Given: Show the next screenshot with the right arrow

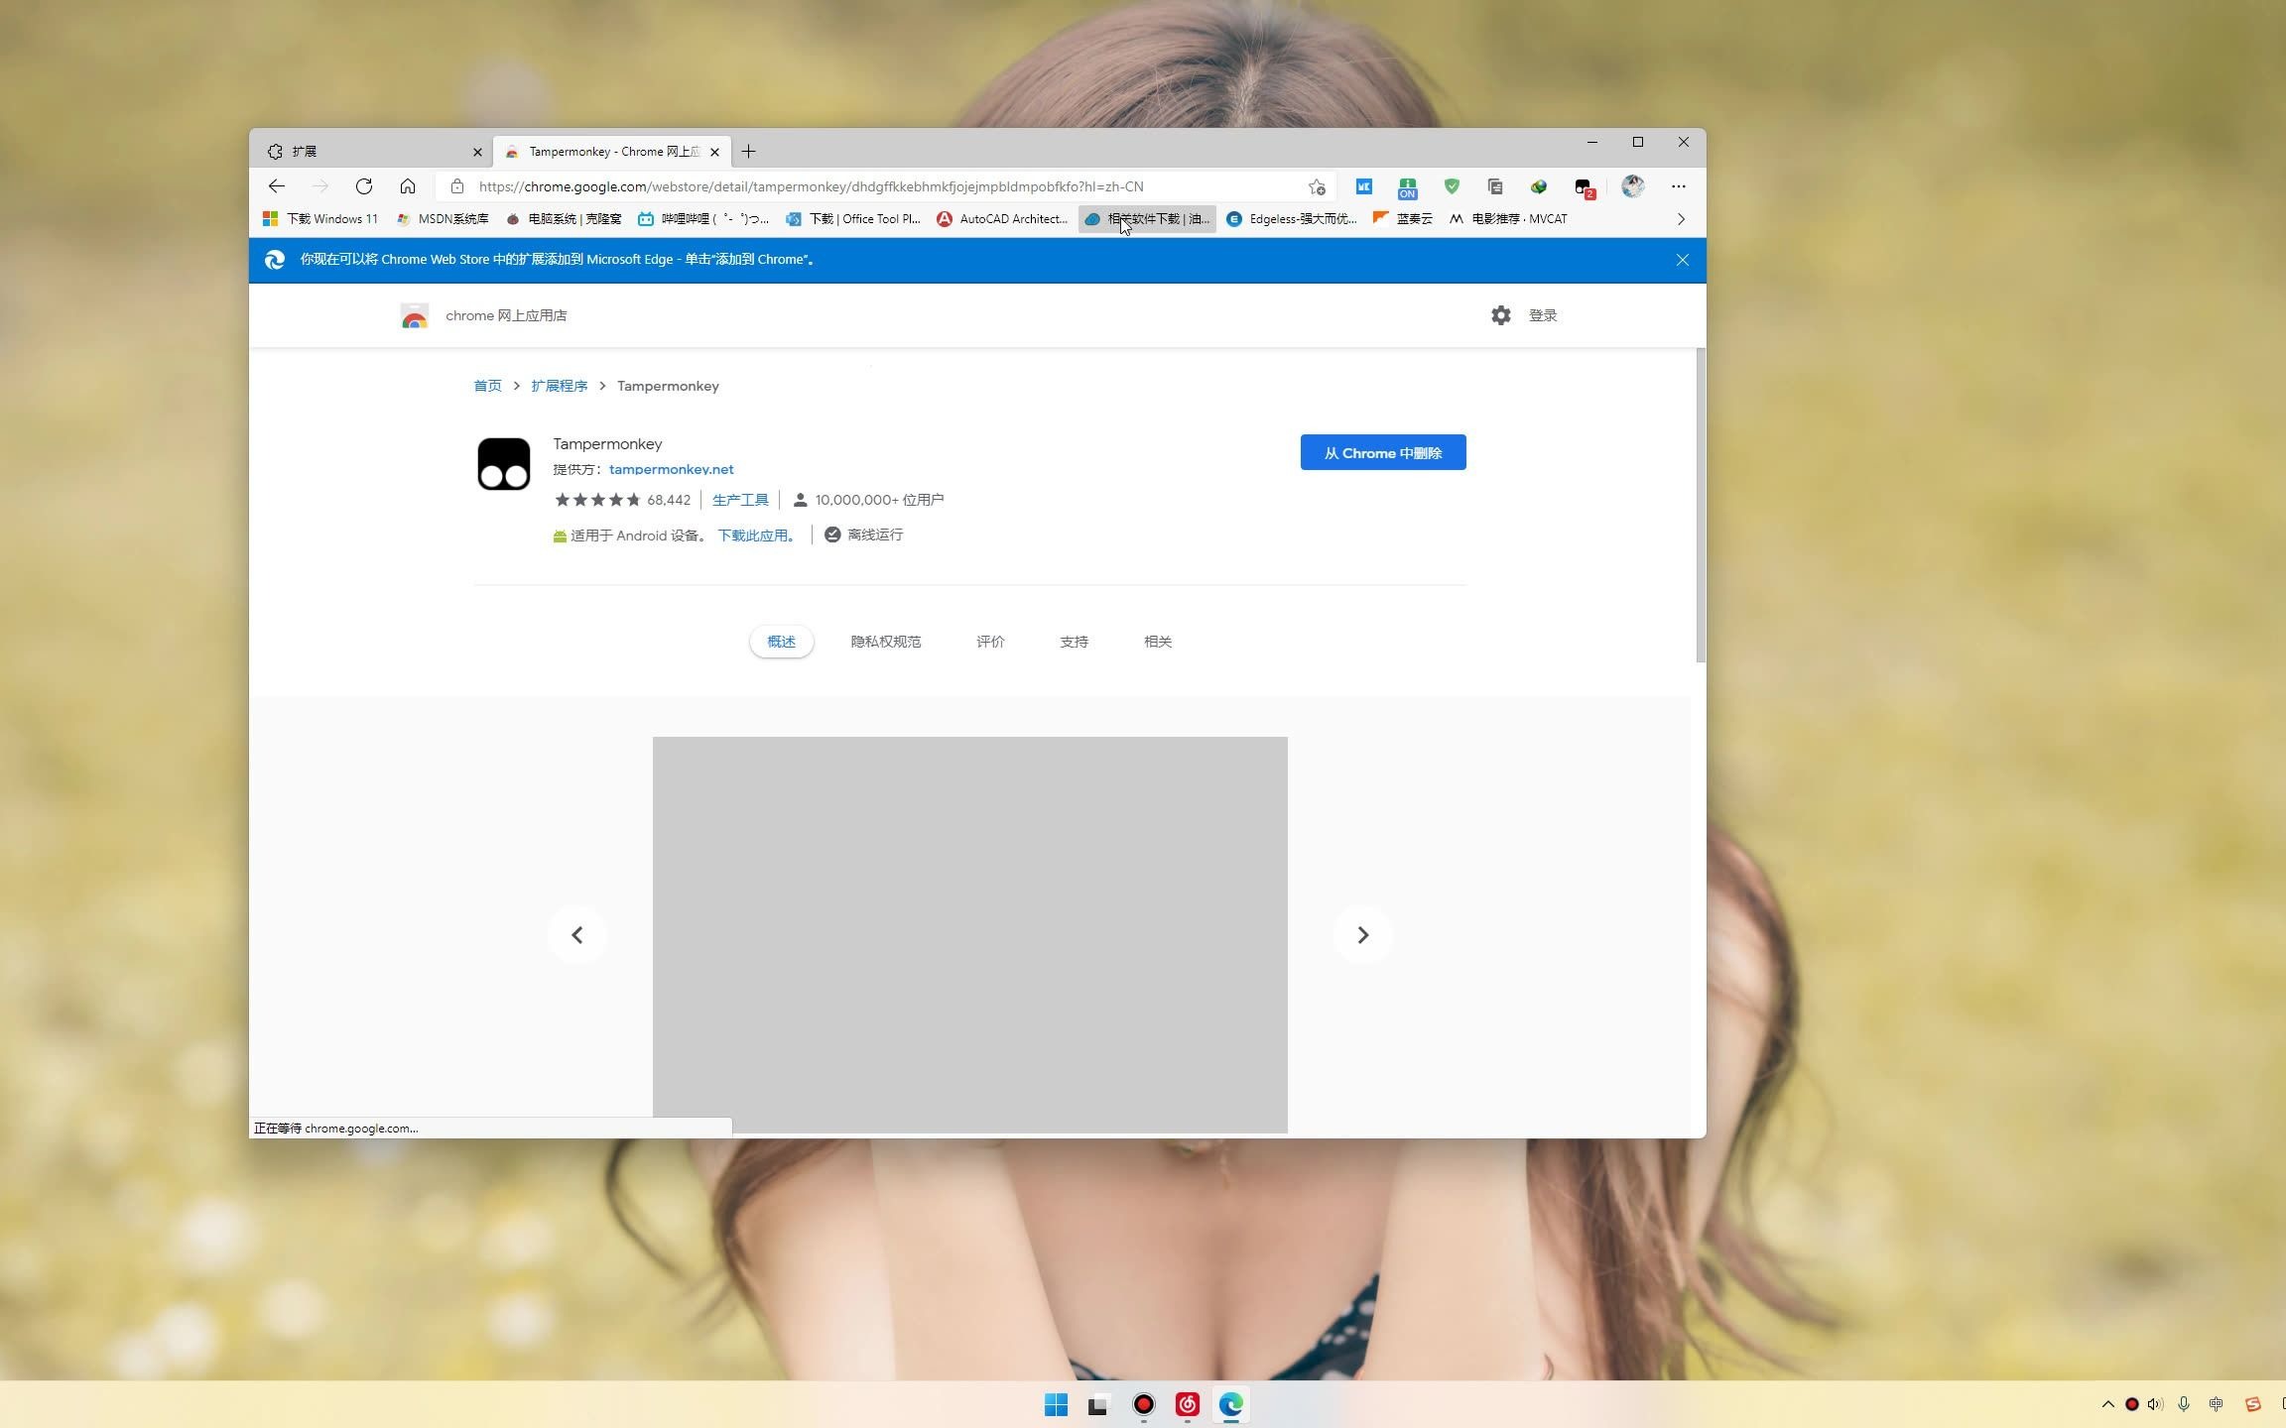Looking at the screenshot, I should [1362, 935].
